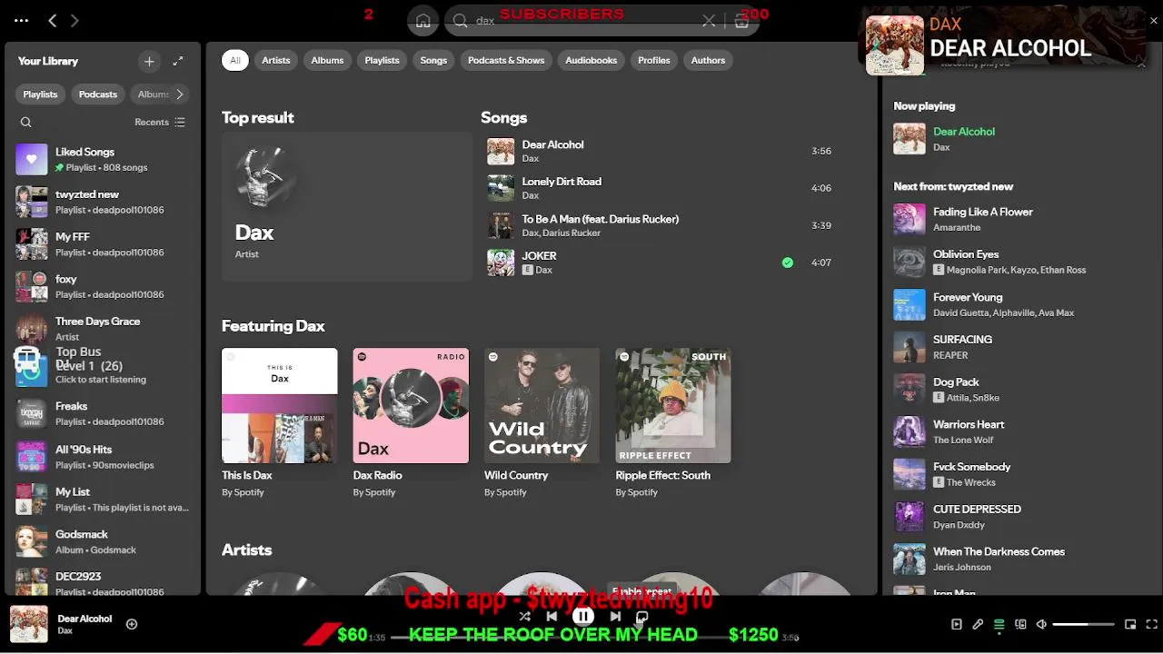The width and height of the screenshot is (1163, 654).
Task: Open the twyzted new playlist
Action: [103, 202]
